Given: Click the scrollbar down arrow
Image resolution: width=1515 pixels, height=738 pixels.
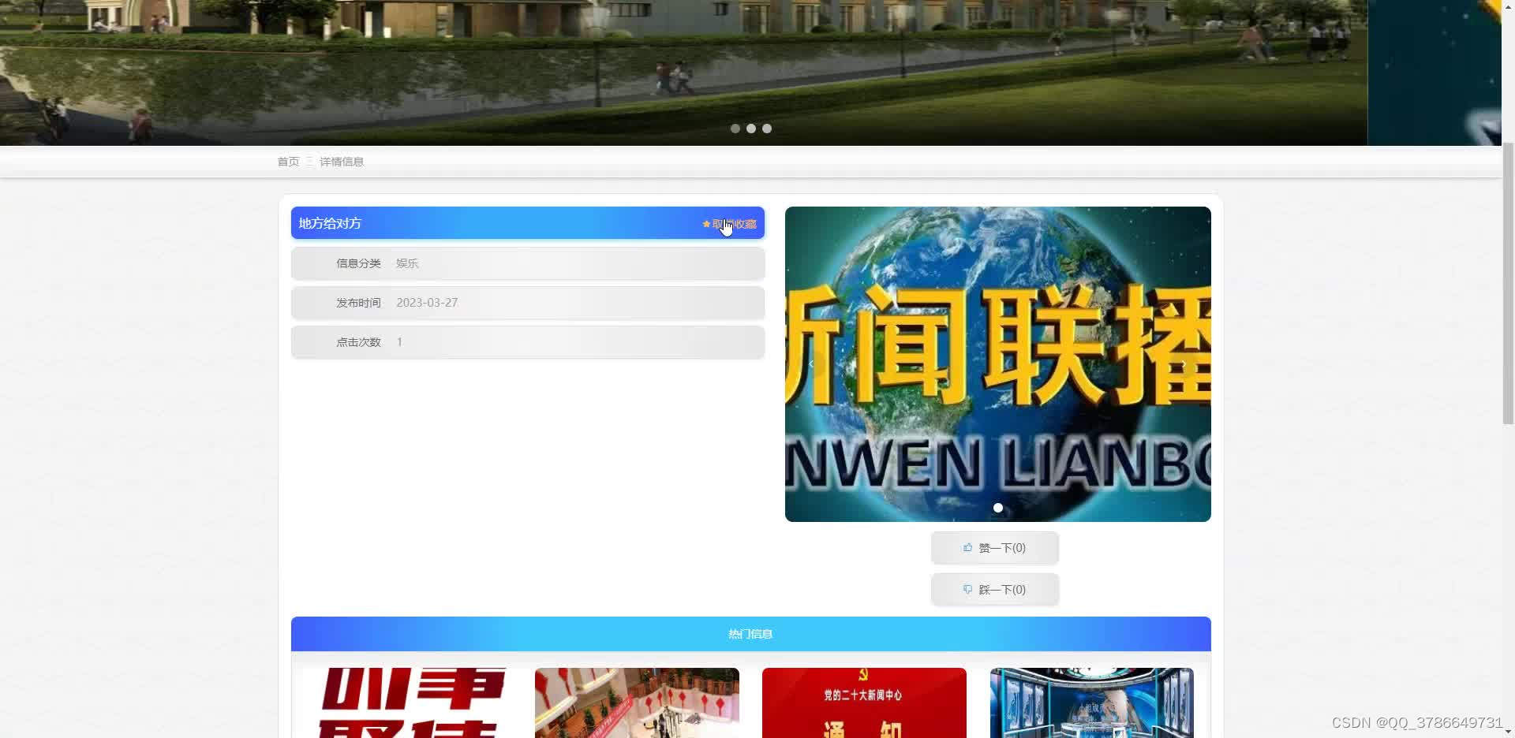Looking at the screenshot, I should (1508, 731).
